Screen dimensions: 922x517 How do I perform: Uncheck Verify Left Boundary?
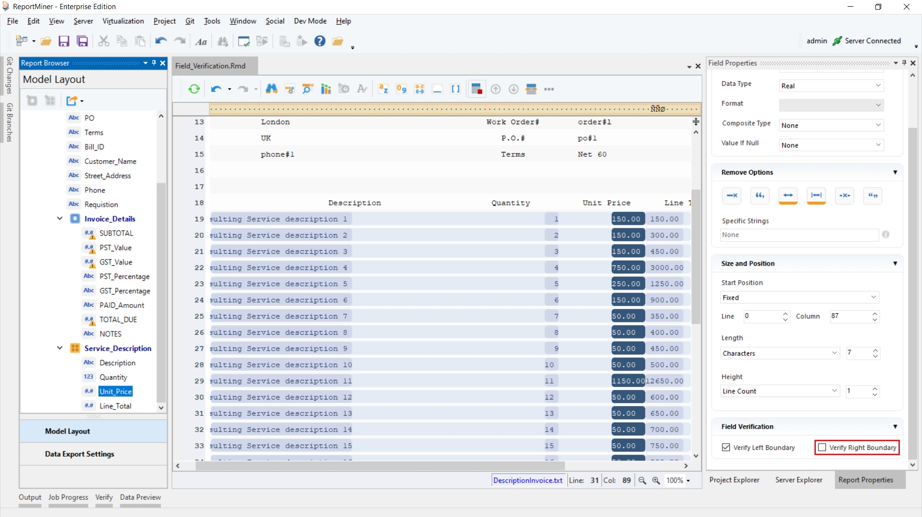click(x=726, y=447)
